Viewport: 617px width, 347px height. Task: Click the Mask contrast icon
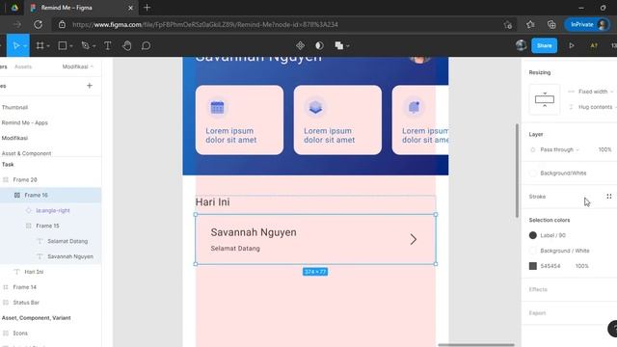[x=319, y=45]
